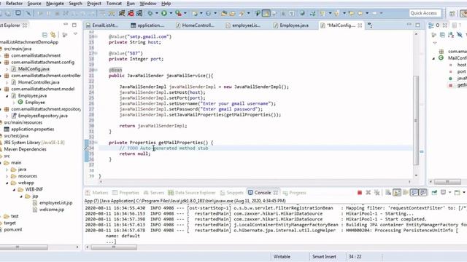Switch to the Employee.java editor tab
467x262 pixels.
[x=290, y=25]
